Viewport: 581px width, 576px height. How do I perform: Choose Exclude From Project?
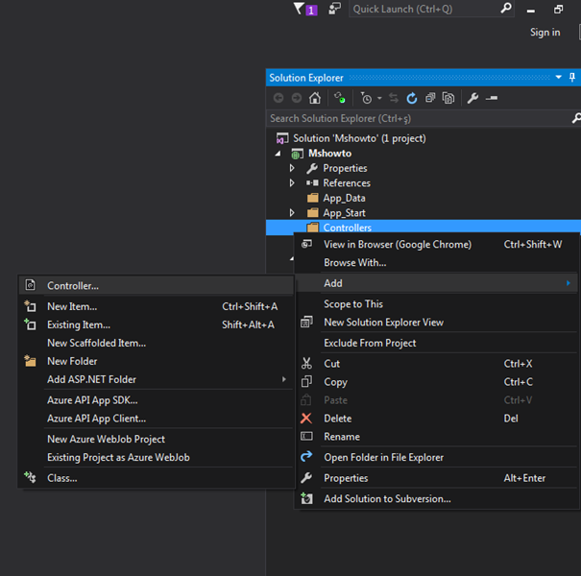(x=370, y=343)
